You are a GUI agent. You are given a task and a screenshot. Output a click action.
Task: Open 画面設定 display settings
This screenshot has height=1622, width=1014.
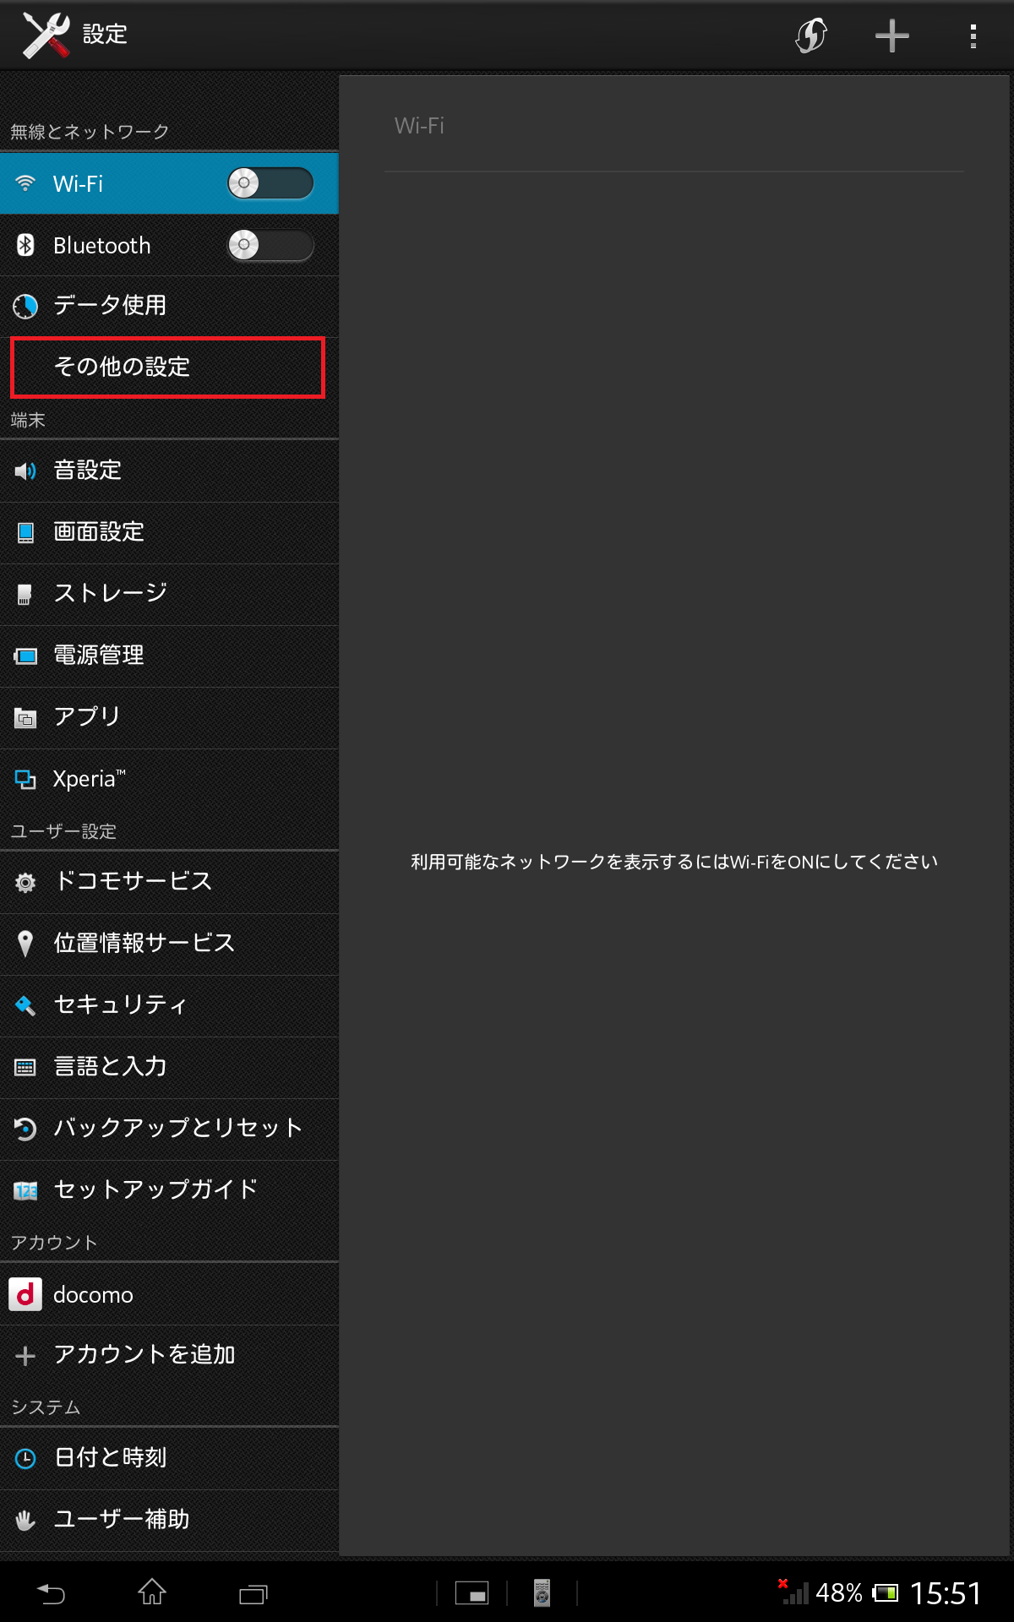click(169, 532)
